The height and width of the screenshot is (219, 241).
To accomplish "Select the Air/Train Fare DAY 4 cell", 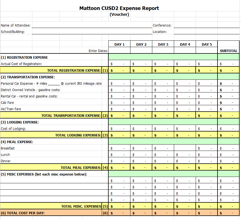I will 185,109.
